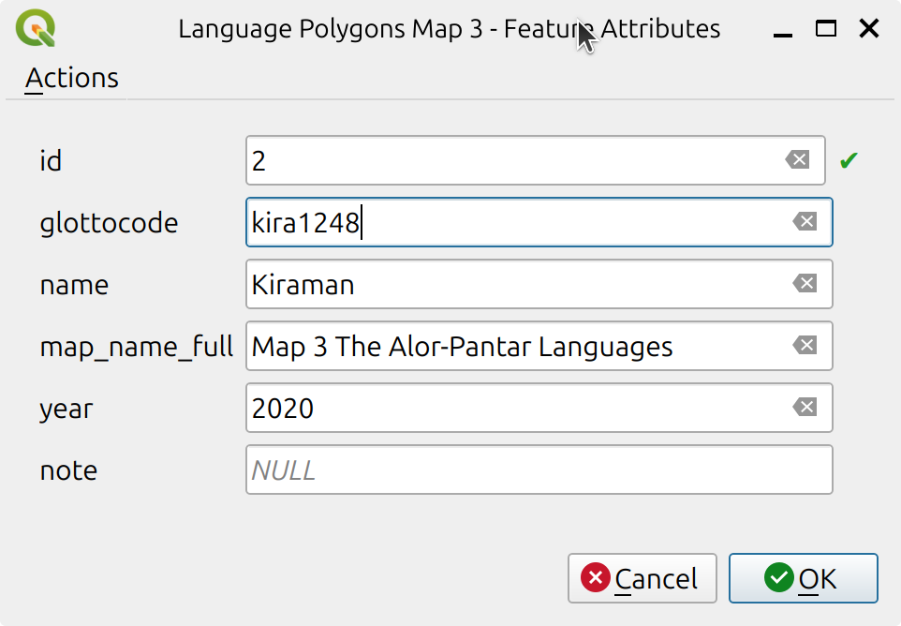Click the year field containing 2020

515,408
